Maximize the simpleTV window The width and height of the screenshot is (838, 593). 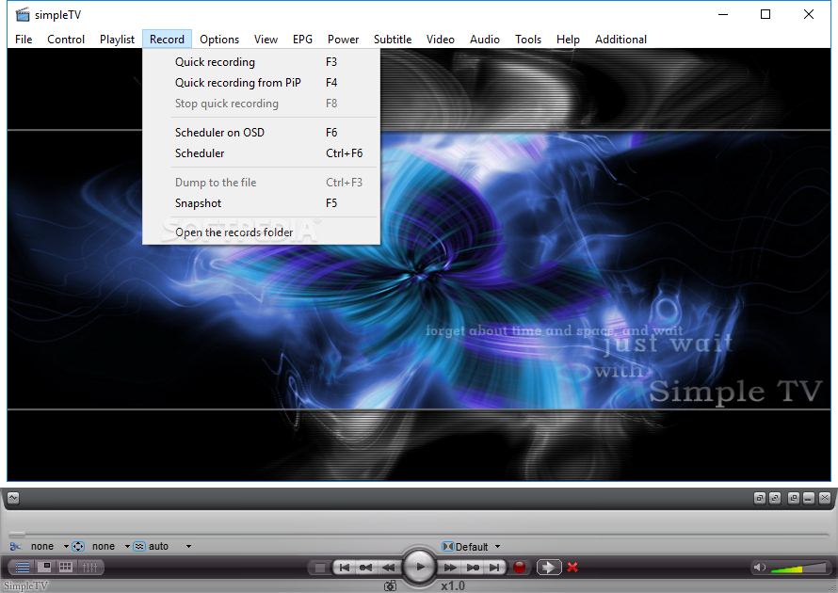click(765, 14)
